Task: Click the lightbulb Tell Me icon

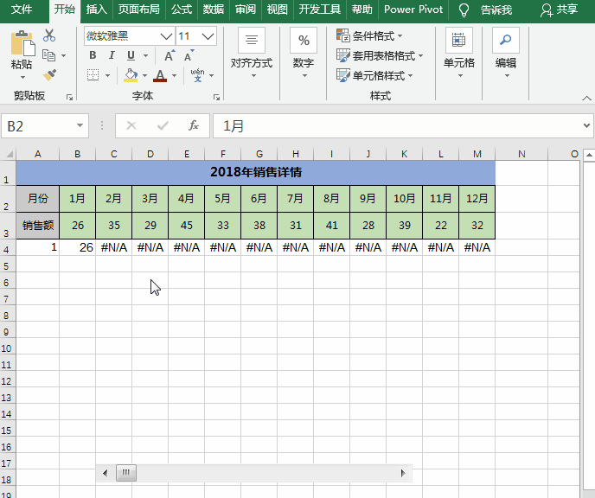Action: [x=464, y=10]
